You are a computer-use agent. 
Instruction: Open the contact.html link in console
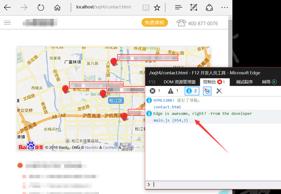[x=167, y=107]
